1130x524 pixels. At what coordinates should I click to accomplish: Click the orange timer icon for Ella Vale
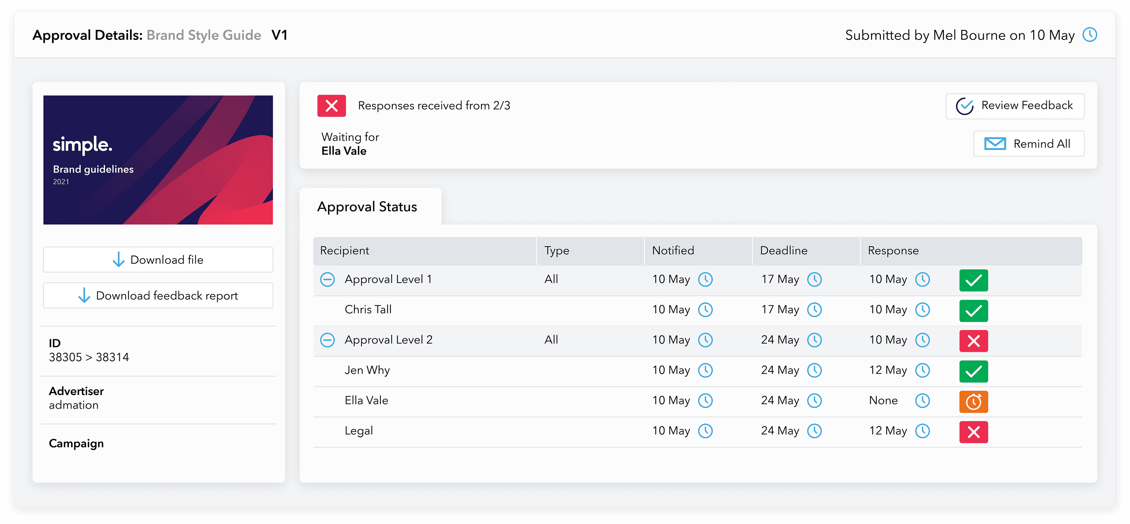coord(973,402)
